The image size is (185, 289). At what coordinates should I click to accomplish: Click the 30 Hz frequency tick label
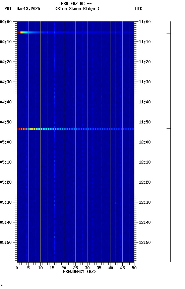tap(87, 268)
